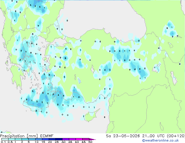Click the '(00+120)' forecast offset text
The image size is (185, 143).
[176, 136]
